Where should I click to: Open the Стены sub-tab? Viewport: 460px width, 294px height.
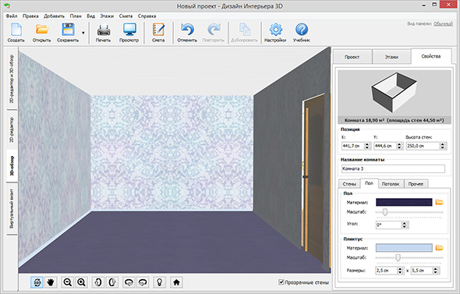pyautogui.click(x=349, y=184)
